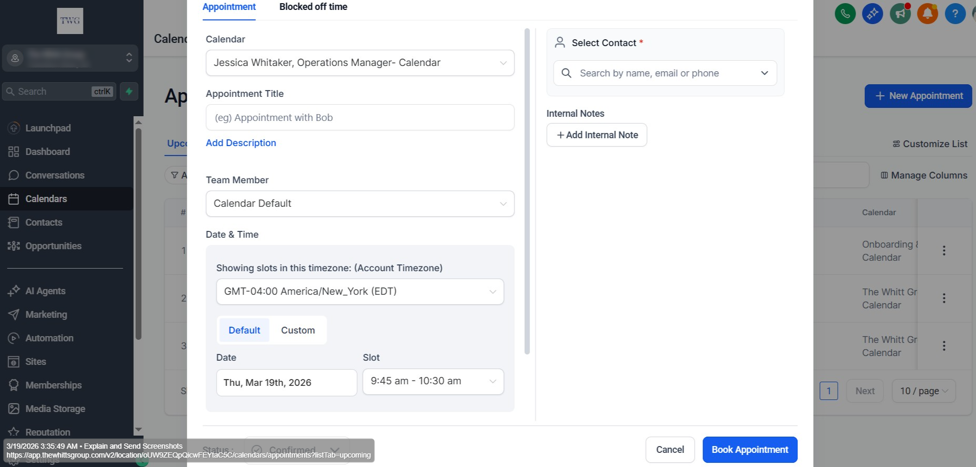Open Automation in the sidebar
Screen dimensions: 976x467
coord(49,338)
